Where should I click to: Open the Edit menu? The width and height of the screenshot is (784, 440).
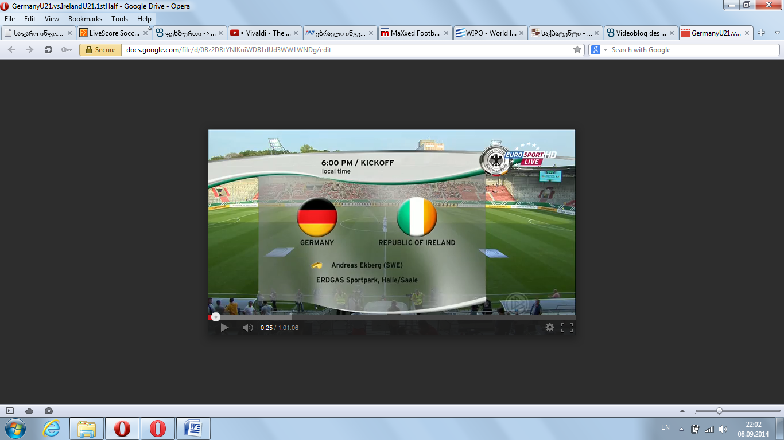click(x=30, y=19)
